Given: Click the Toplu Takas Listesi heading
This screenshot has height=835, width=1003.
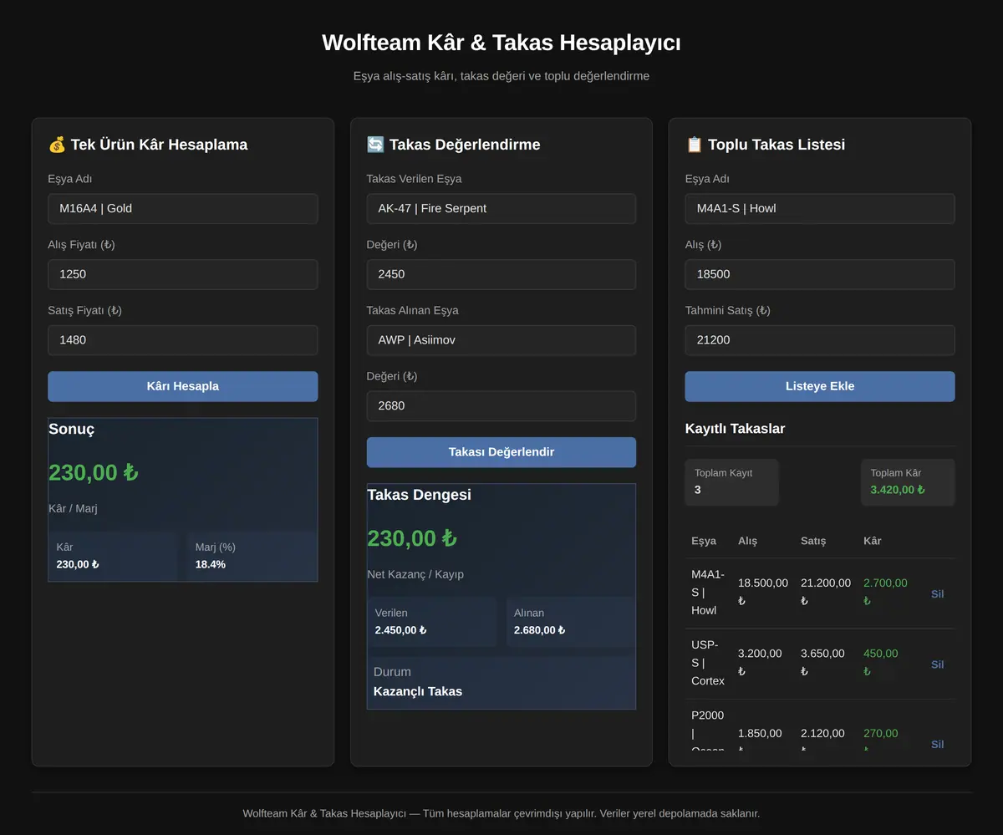Looking at the screenshot, I should 765,145.
